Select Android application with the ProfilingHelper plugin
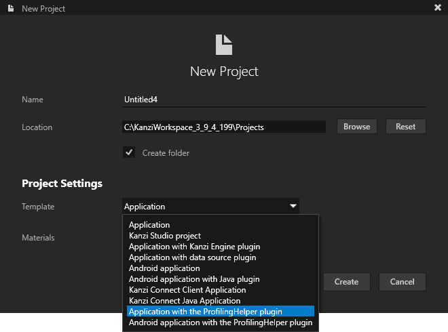The height and width of the screenshot is (332, 448). tap(221, 323)
